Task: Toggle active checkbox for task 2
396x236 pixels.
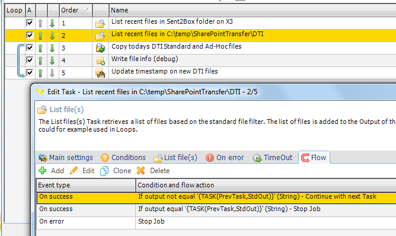Action: point(30,35)
